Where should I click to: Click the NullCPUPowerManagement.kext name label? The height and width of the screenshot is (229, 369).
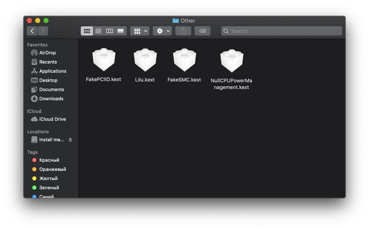click(x=231, y=84)
